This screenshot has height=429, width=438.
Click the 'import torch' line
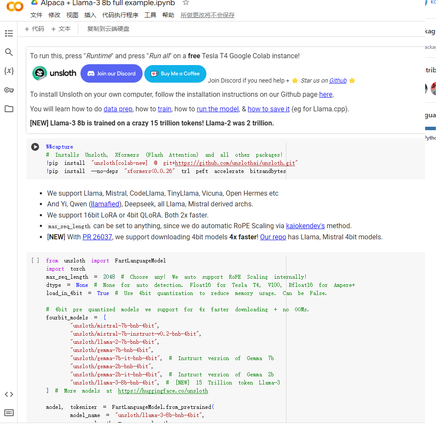tap(66, 269)
